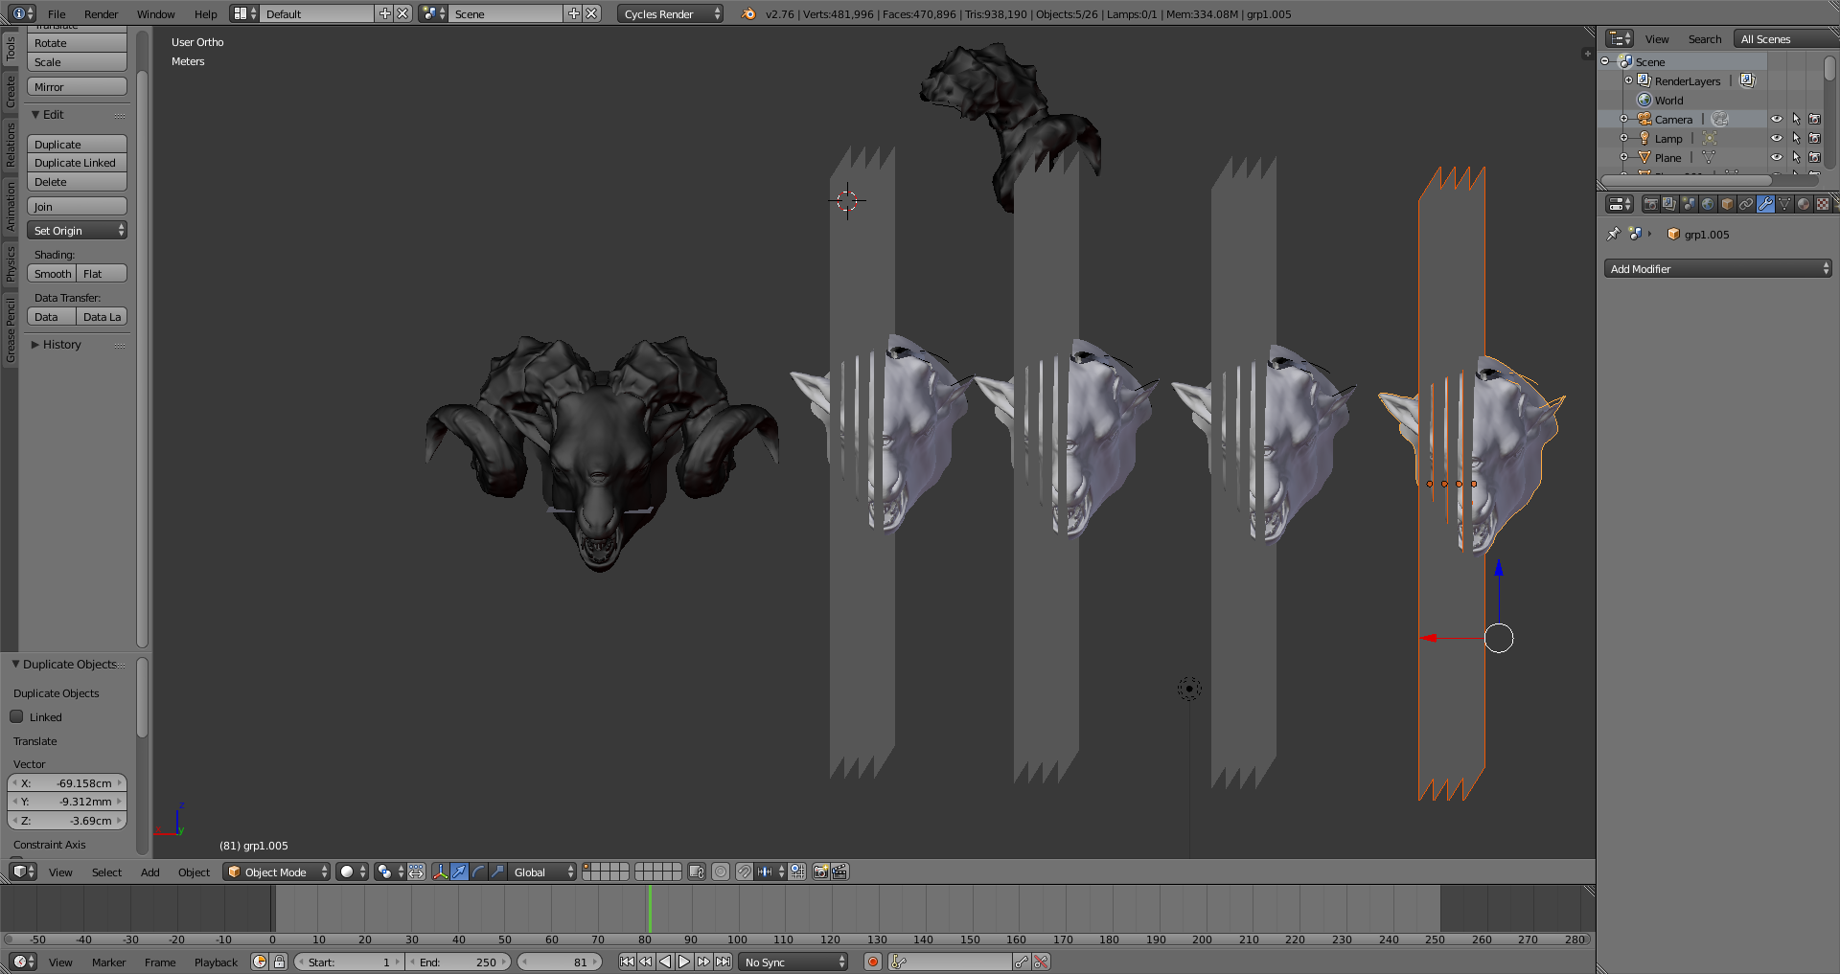Viewport: 1840px width, 974px height.
Task: Toggle Lamp visibility eye in outliner
Action: [1777, 138]
